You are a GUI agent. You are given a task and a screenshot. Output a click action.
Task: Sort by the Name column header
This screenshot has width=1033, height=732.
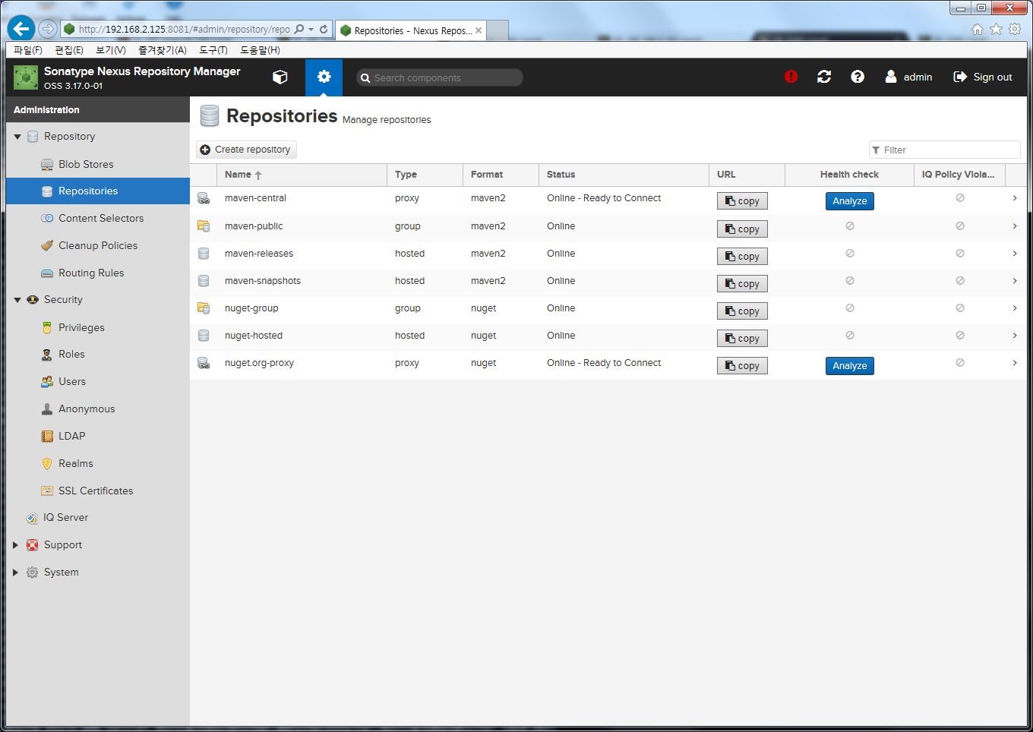coord(302,175)
